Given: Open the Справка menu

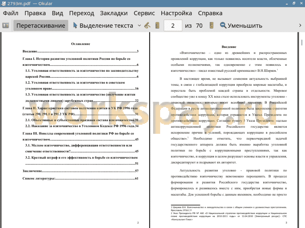Looking at the screenshot, I should point(210,13).
